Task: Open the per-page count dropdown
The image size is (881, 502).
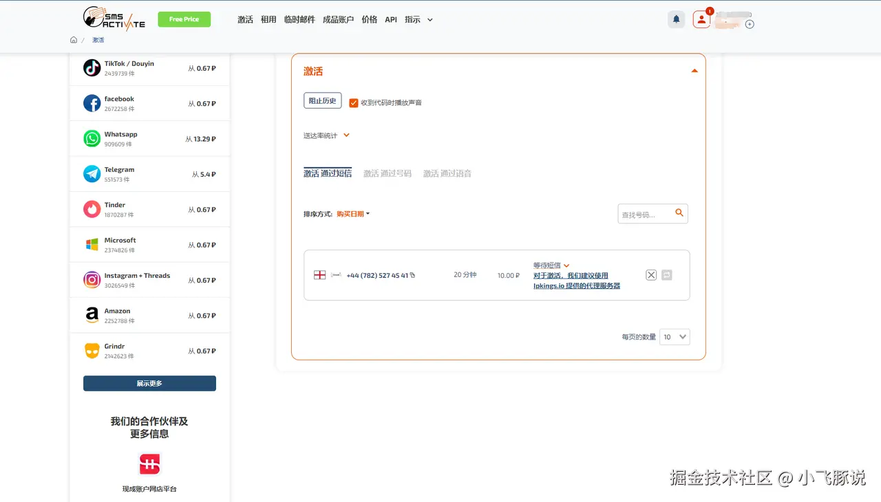Action: (675, 337)
